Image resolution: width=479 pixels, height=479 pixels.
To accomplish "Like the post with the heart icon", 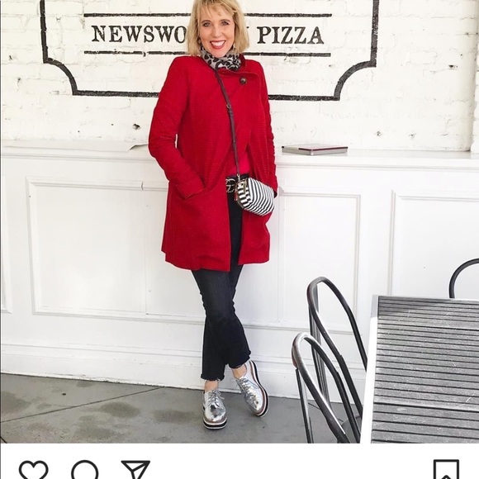I will (34, 470).
